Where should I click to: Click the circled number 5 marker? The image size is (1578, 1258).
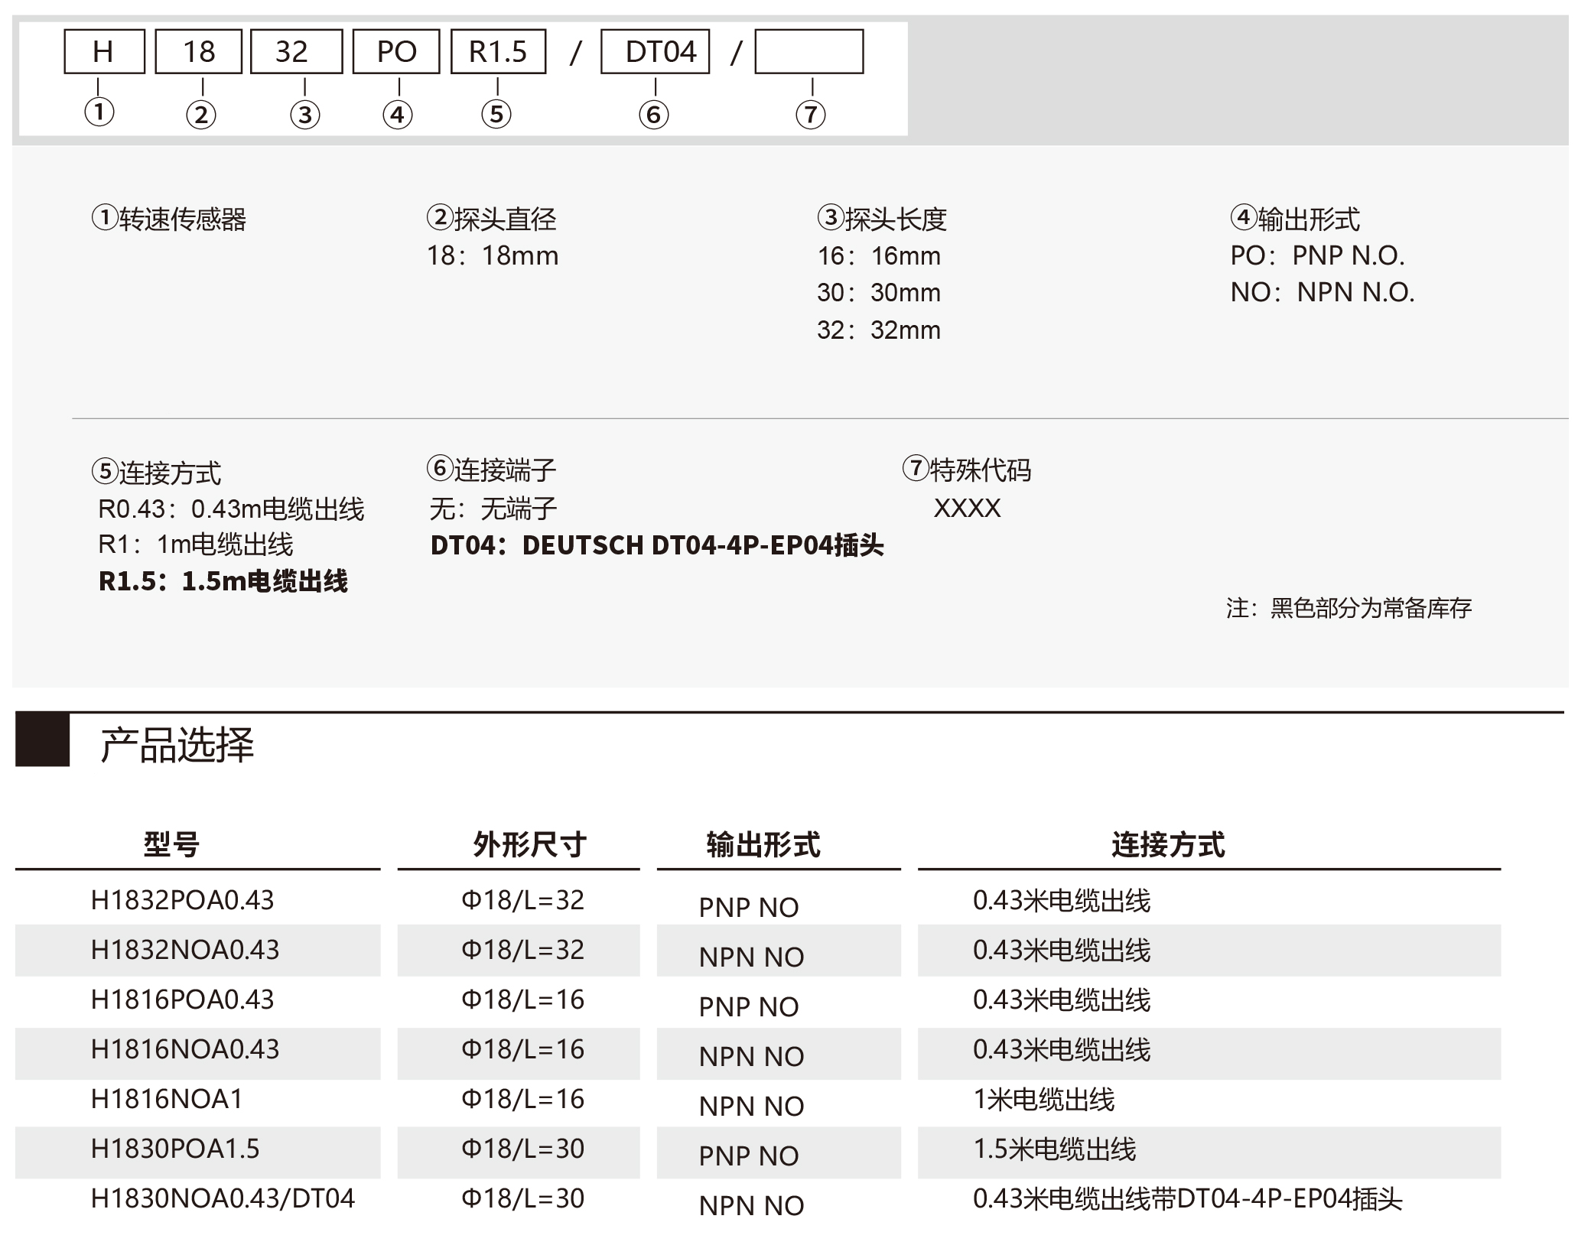click(x=496, y=115)
